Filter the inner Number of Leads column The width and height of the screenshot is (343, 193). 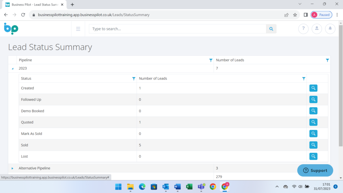pyautogui.click(x=303, y=79)
